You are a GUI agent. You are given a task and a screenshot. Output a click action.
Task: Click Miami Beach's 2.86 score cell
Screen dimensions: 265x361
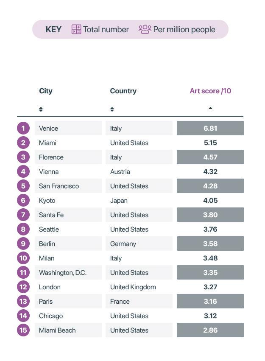coord(210,330)
